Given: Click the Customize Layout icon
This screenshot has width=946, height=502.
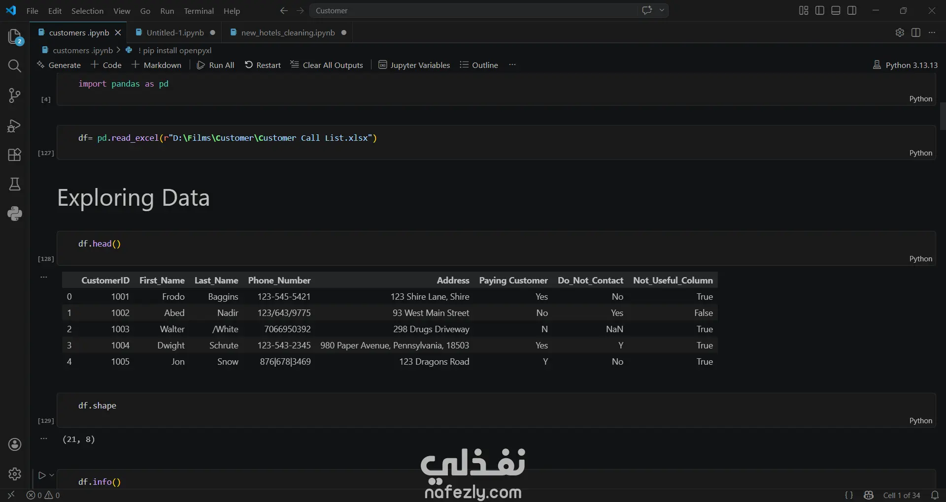Looking at the screenshot, I should (x=804, y=10).
